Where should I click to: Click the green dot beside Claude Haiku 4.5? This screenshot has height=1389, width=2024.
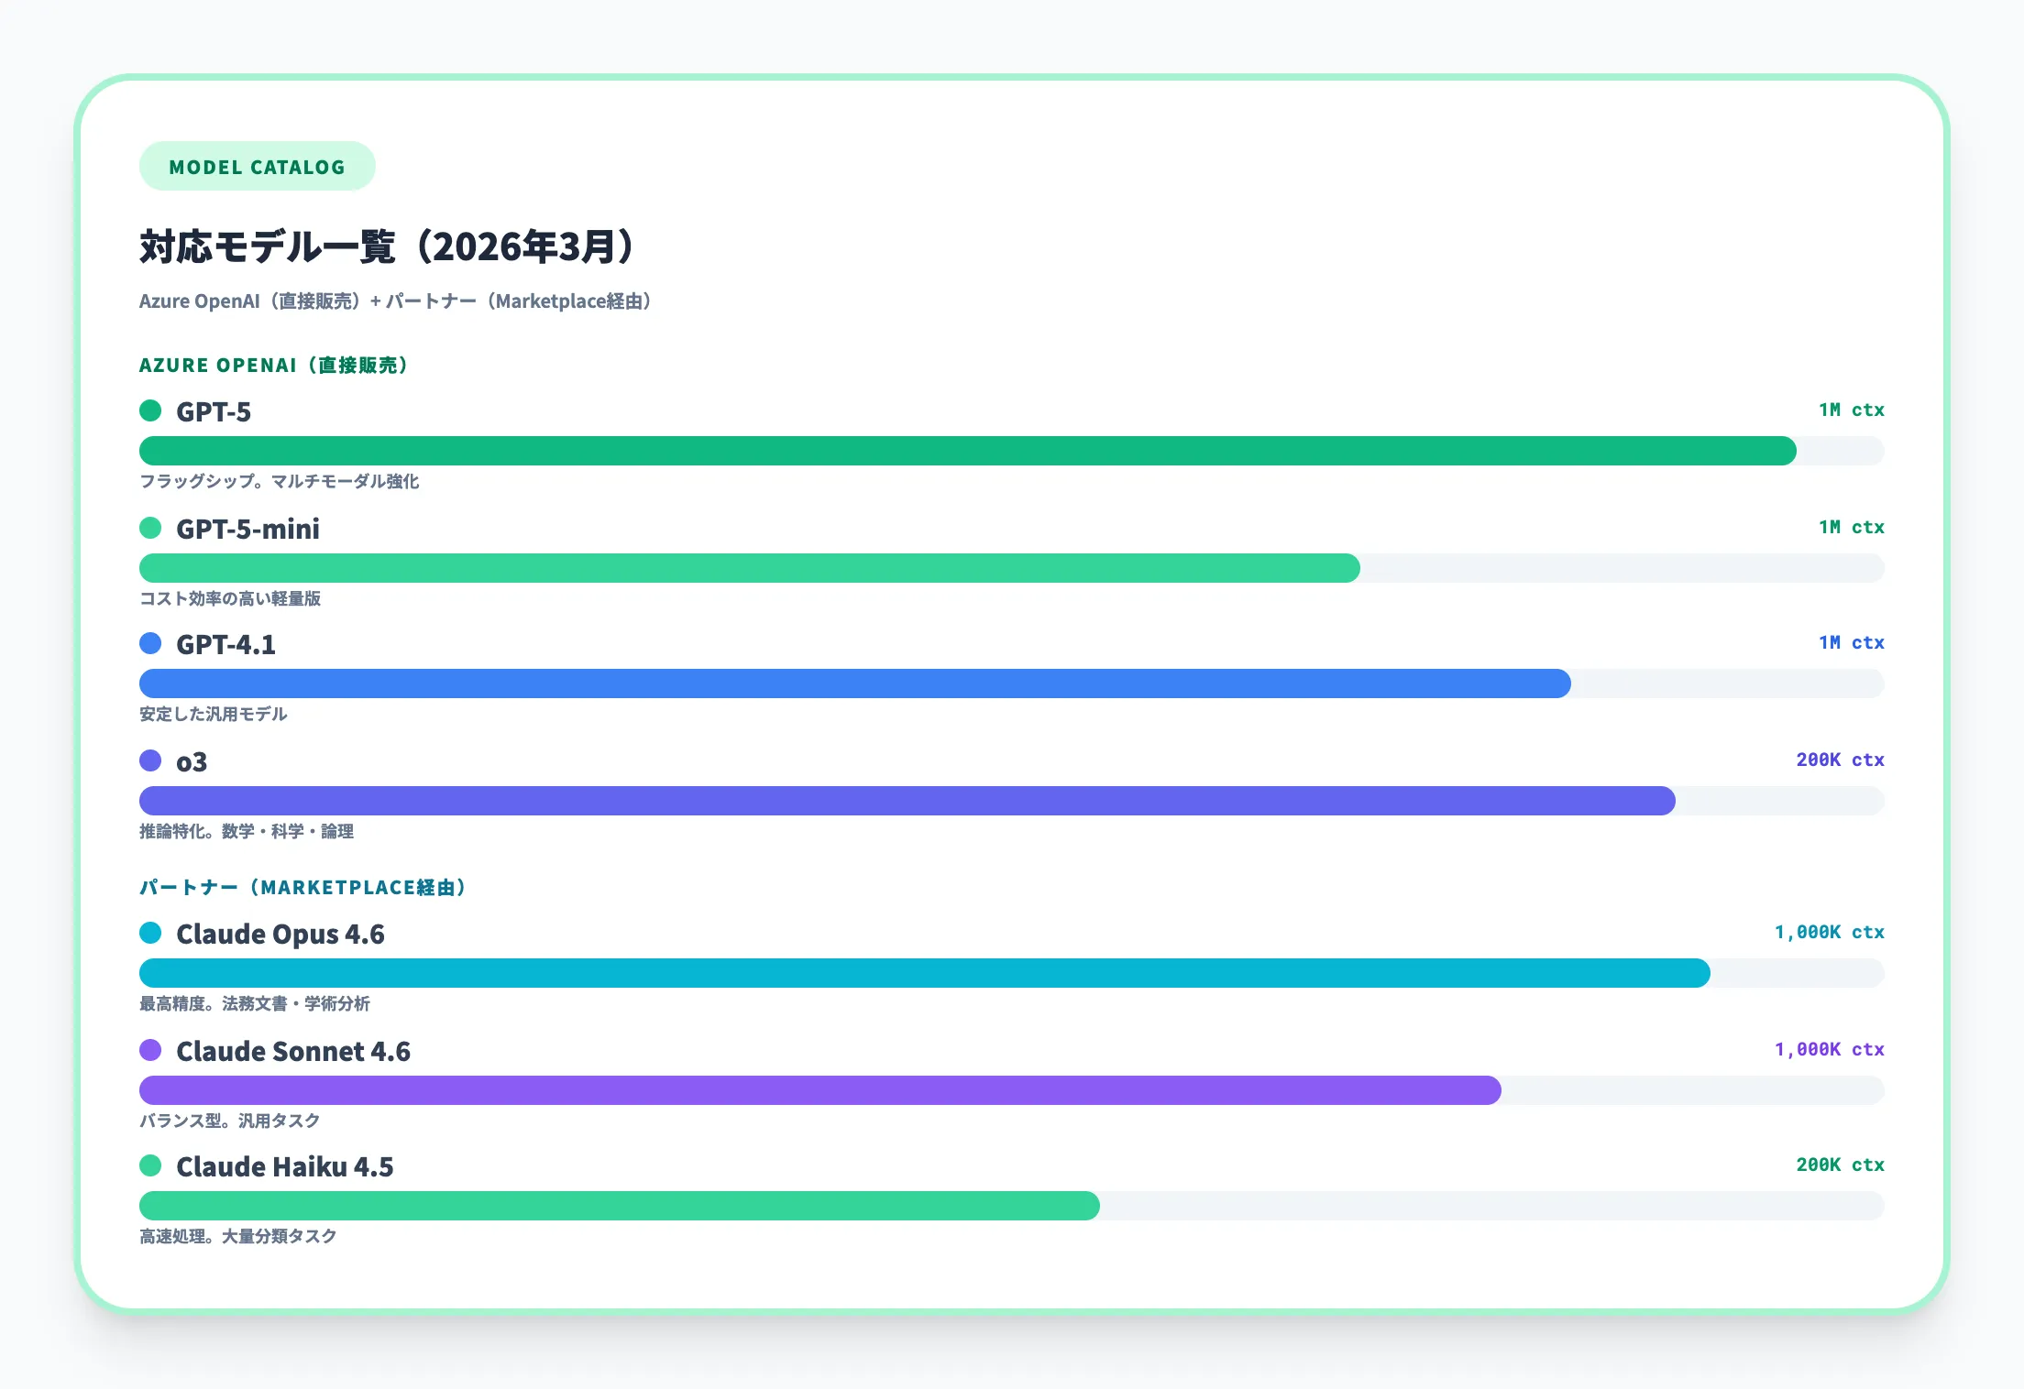(150, 1165)
